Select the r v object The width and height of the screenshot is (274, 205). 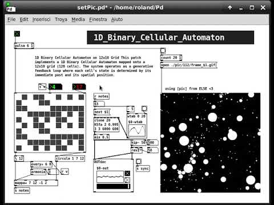pyautogui.click(x=65, y=171)
